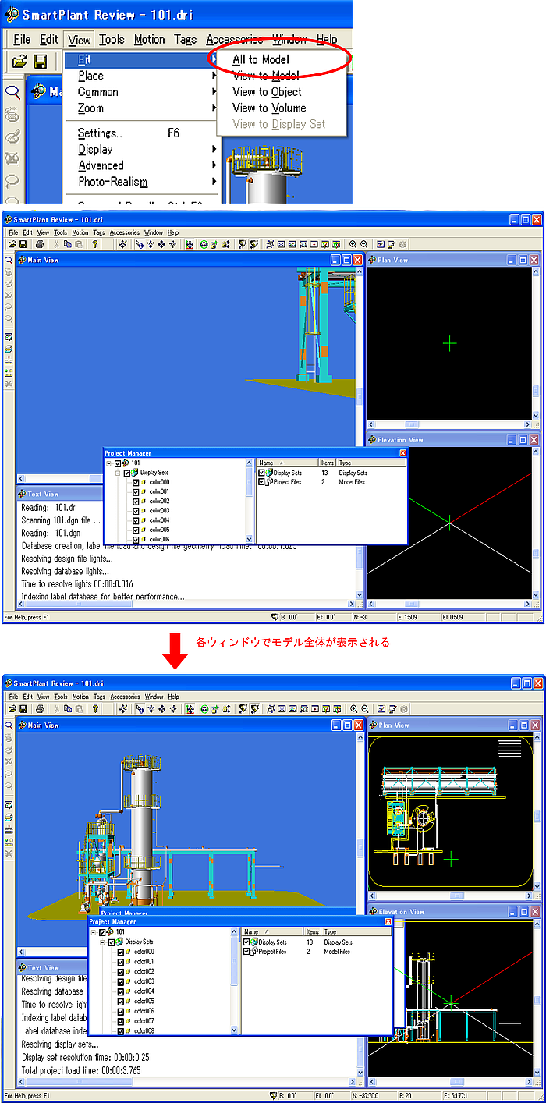Choose View to Volume in Fit submenu
546x1103 pixels.
(x=269, y=108)
